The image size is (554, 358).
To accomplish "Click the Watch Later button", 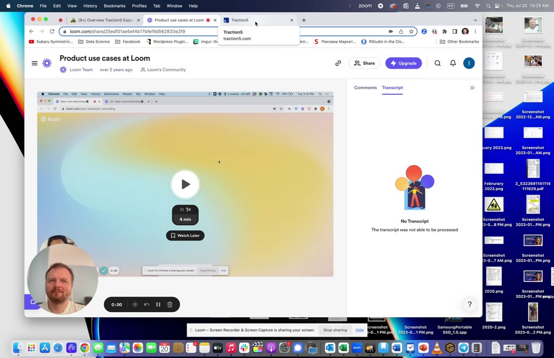I will [x=185, y=236].
